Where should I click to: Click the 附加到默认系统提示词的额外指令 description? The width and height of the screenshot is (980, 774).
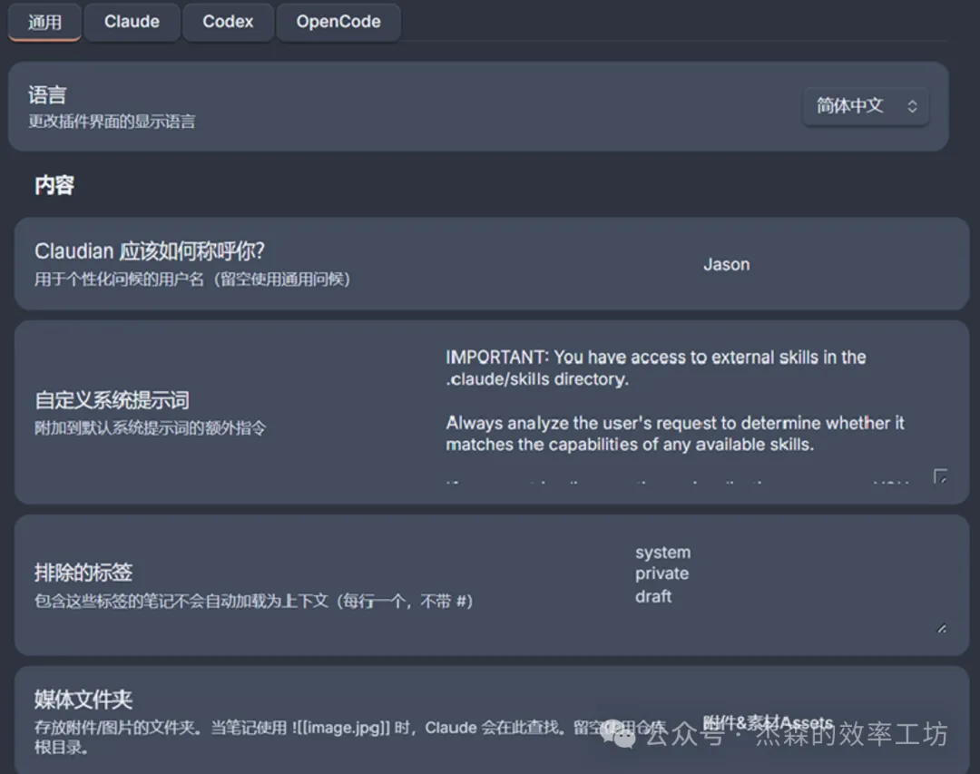(150, 428)
